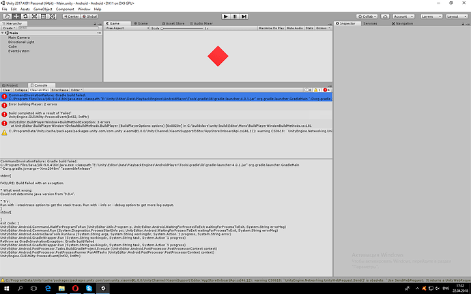The height and width of the screenshot is (294, 471).
Task: Toggle pivot mode Center button
Action: 71,16
